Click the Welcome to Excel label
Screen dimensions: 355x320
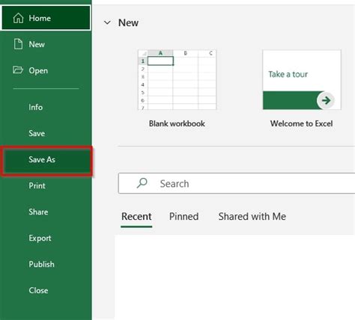pos(302,123)
